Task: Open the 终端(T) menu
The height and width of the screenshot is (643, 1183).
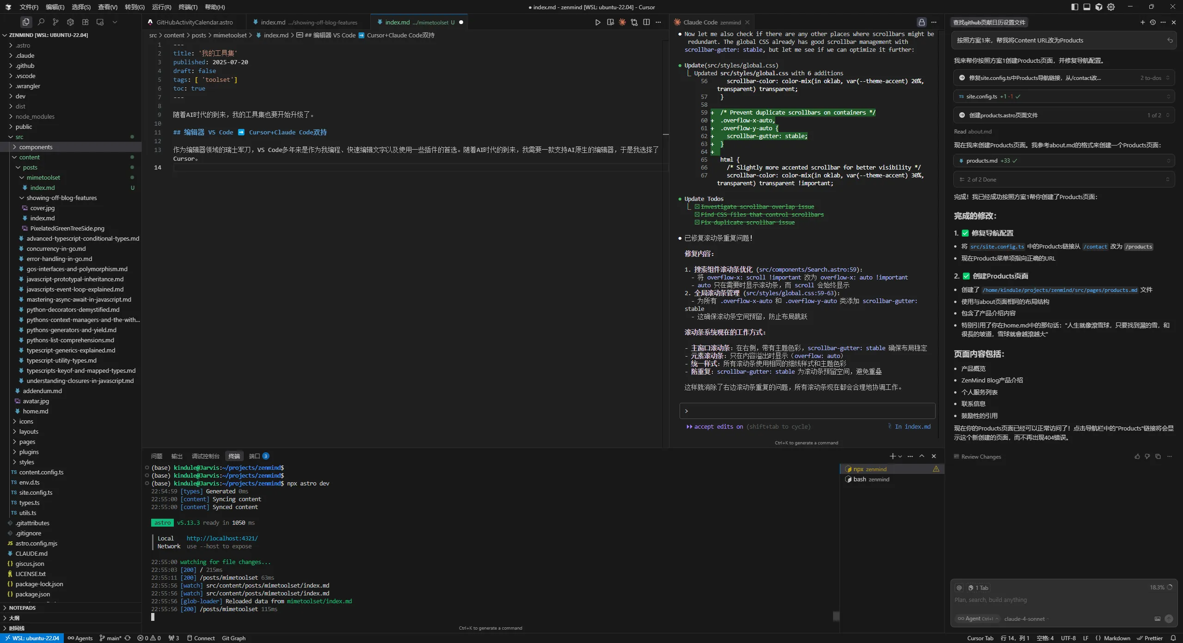Action: click(x=188, y=7)
